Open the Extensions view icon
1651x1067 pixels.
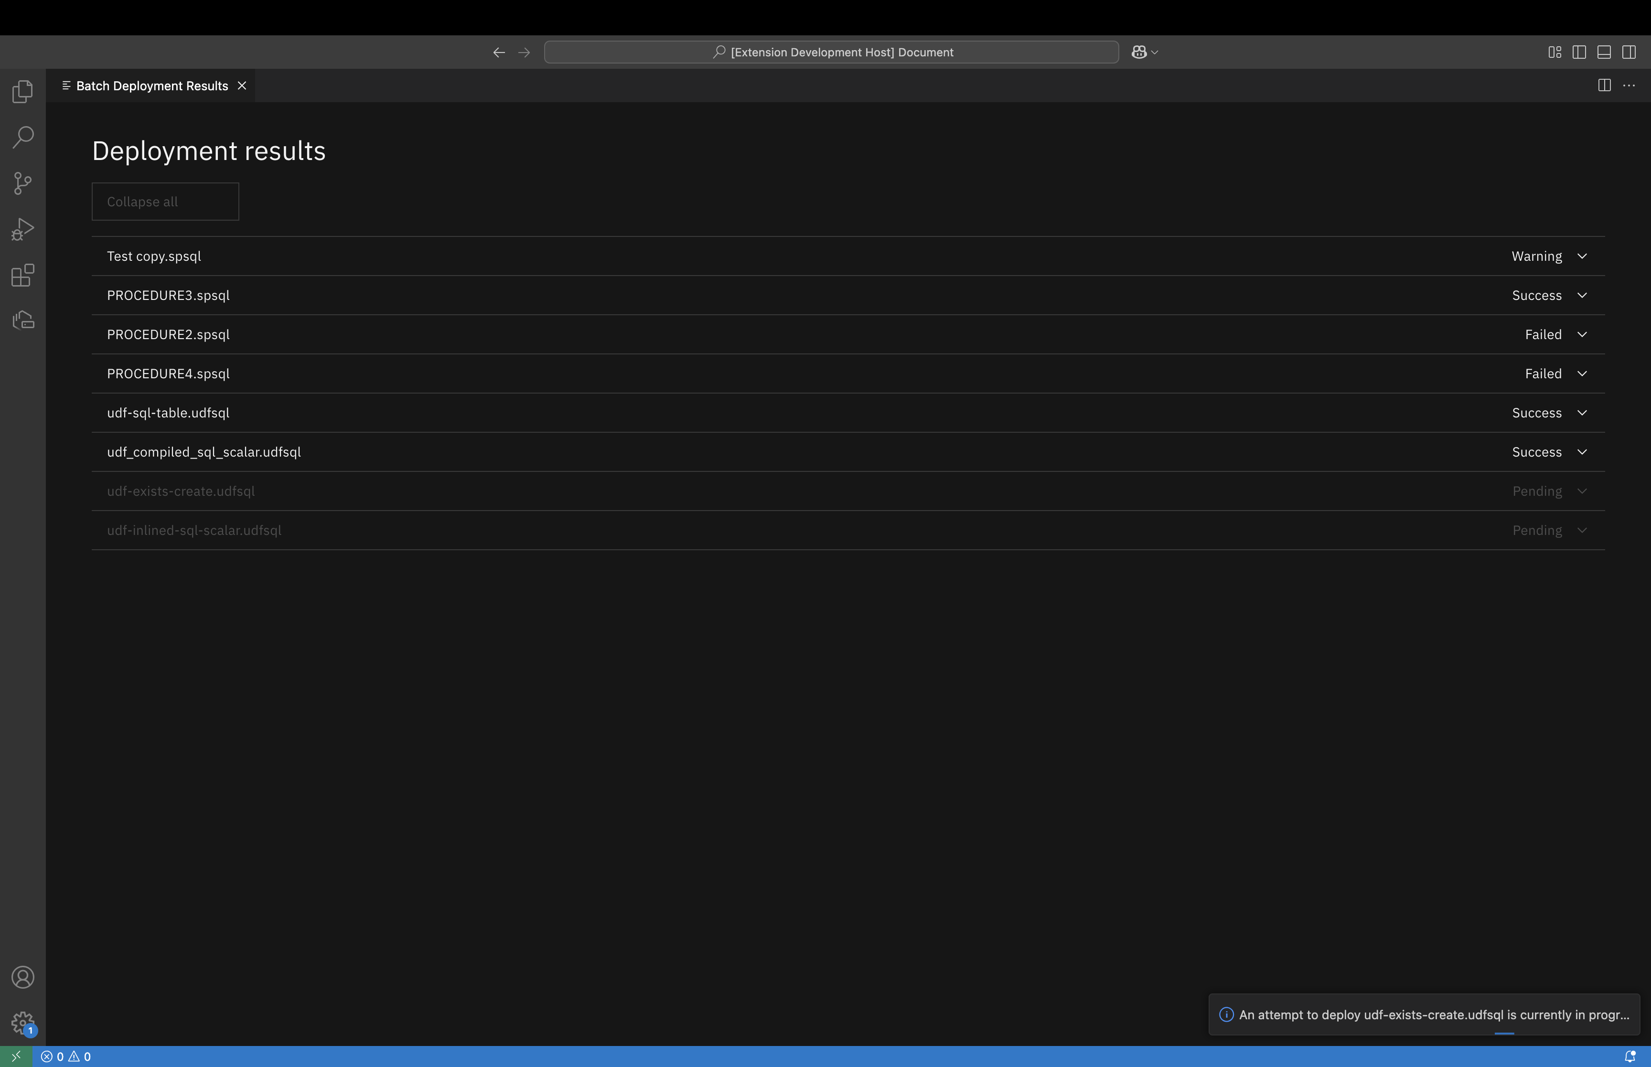click(x=23, y=275)
